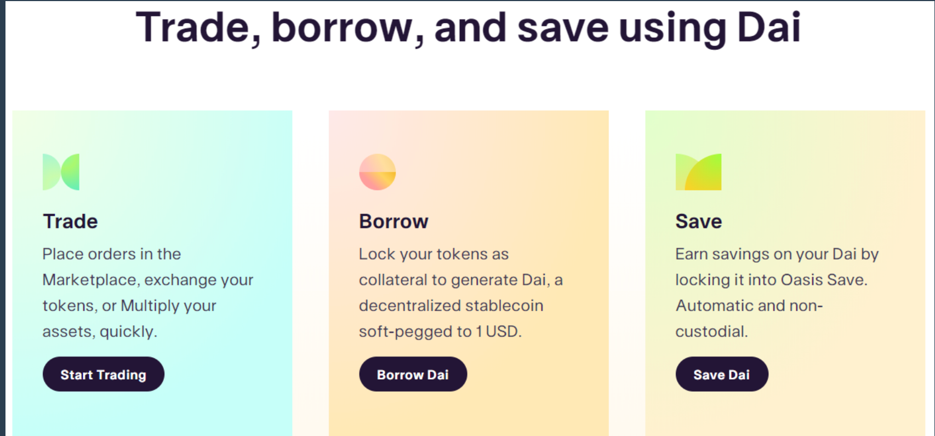Click the Save Dai button

[722, 374]
